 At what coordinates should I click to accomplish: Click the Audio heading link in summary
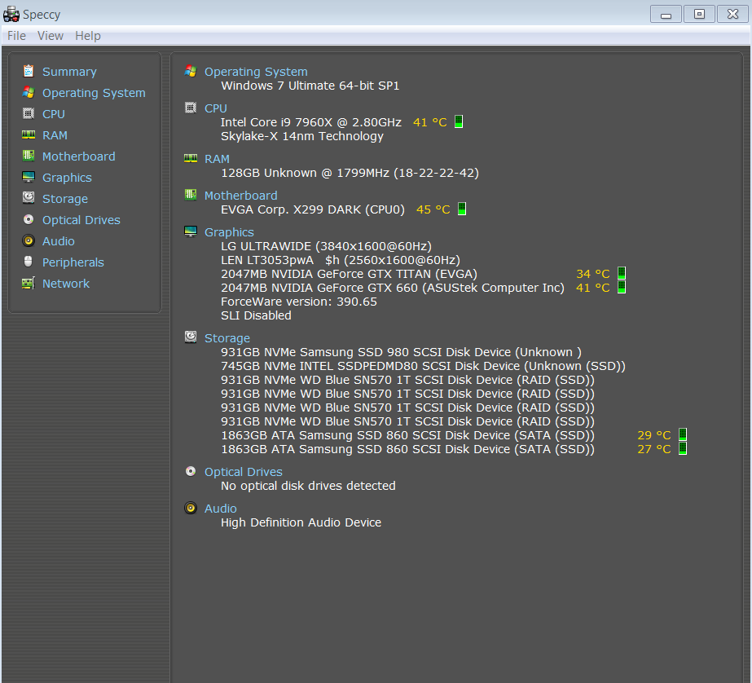point(221,509)
